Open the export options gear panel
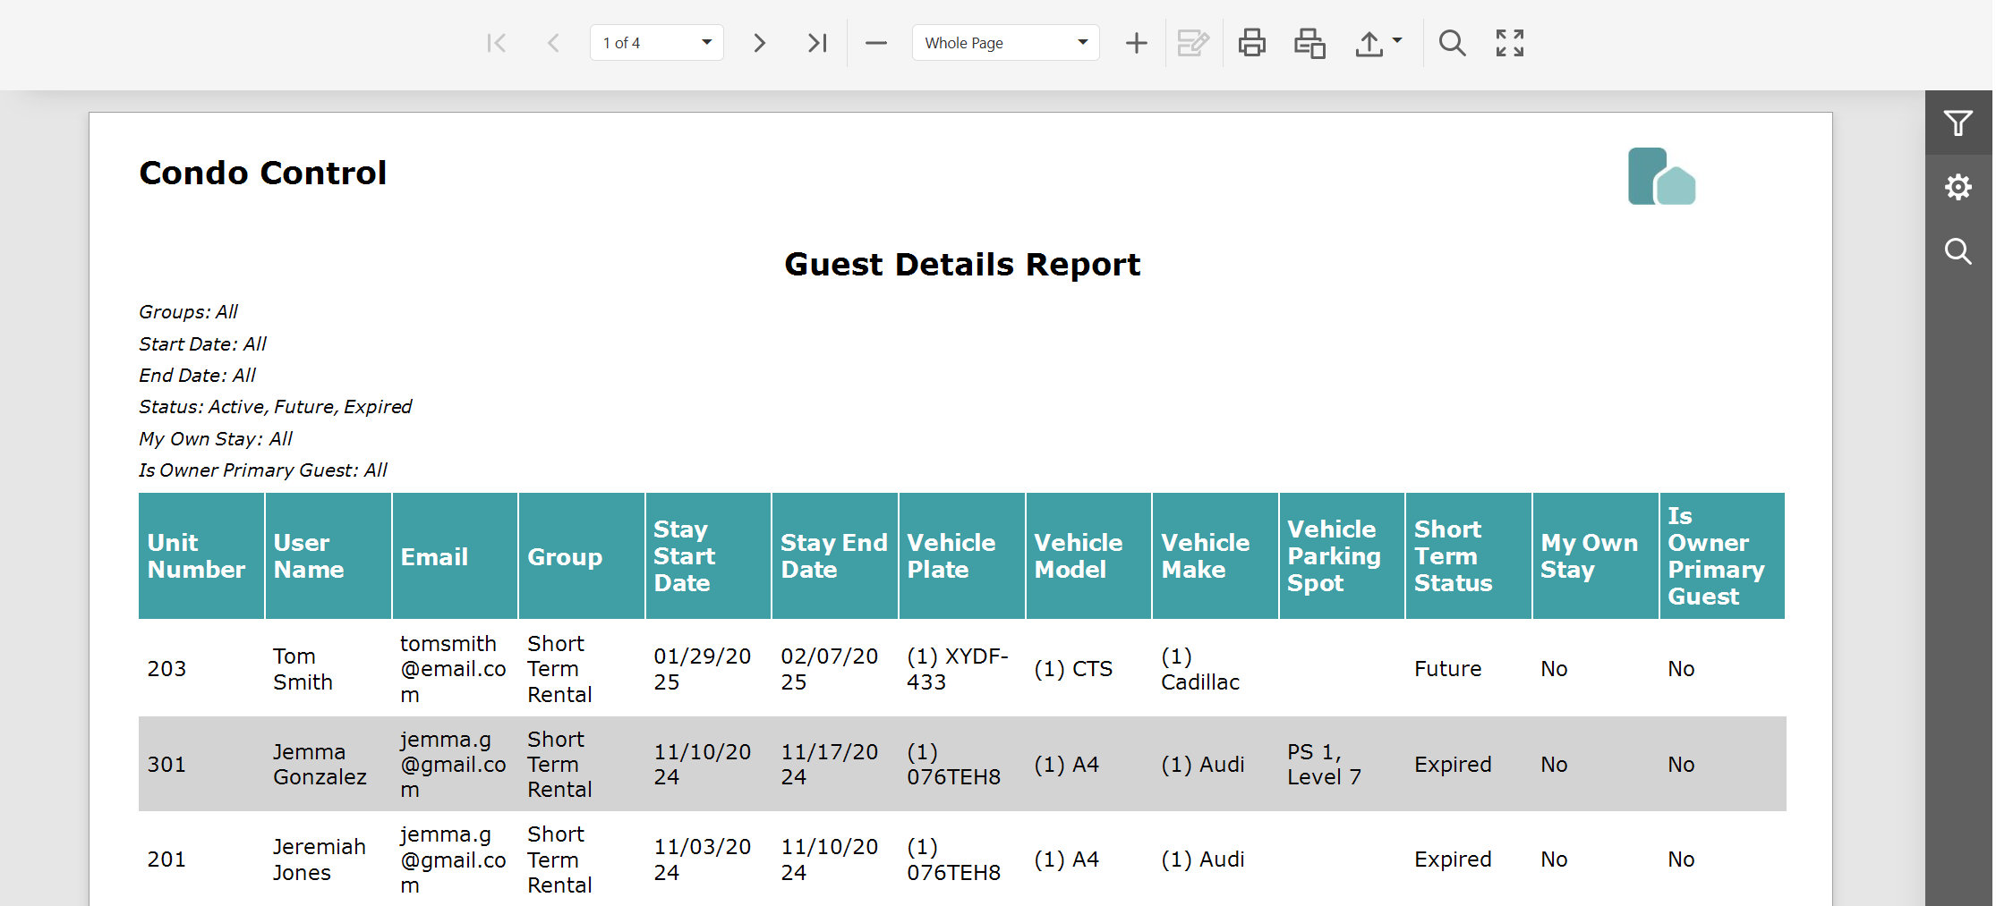The height and width of the screenshot is (906, 1996). click(x=1958, y=187)
